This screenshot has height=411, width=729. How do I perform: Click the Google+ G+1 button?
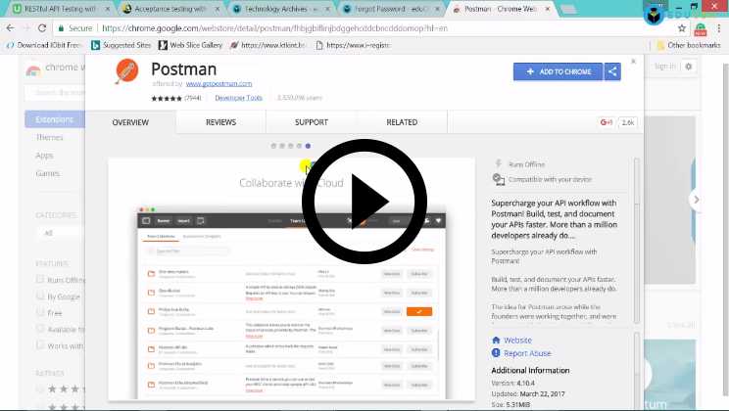point(606,123)
